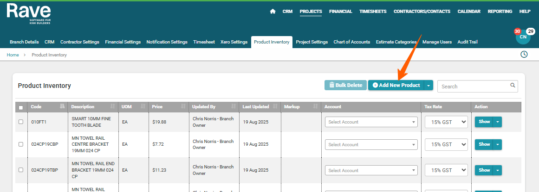Screen dimensions: 539x192
Task: Switch to Project Settings tab
Action: tap(312, 42)
